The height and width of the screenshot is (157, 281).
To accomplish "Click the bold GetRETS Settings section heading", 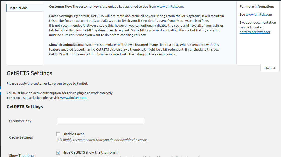I will [24, 107].
